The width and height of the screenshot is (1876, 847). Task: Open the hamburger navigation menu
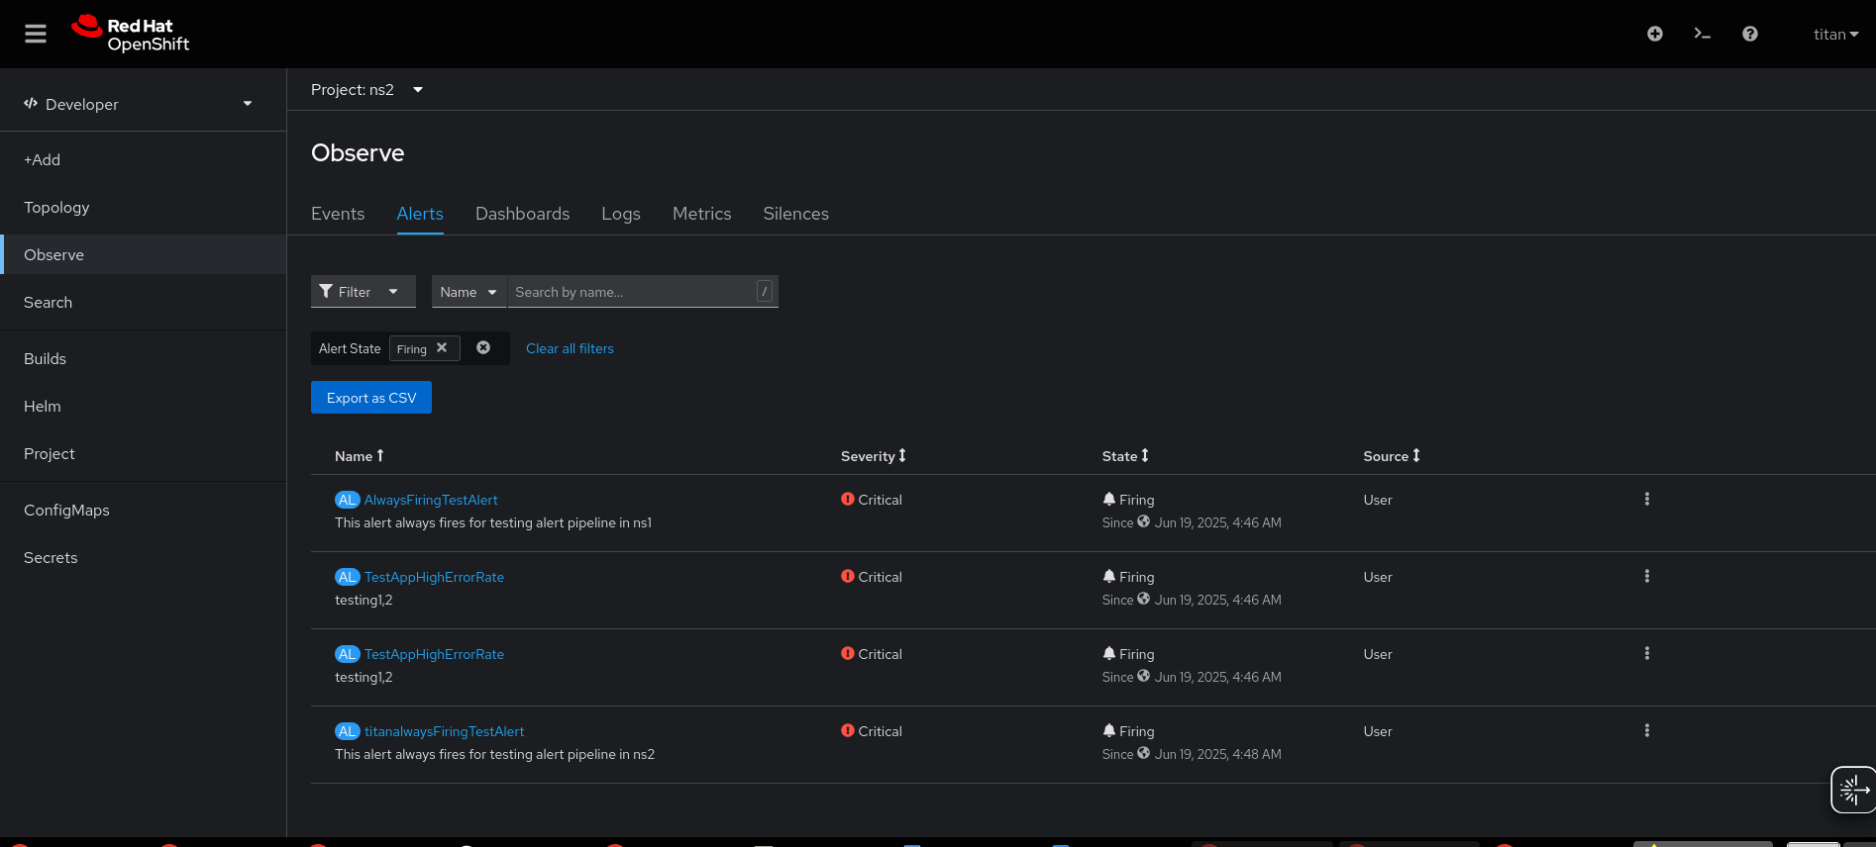click(x=36, y=34)
